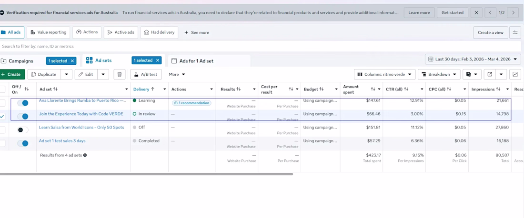Open the charts view icon
524x218 pixels.
[515, 74]
